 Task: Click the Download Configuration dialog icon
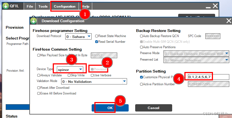(x=33, y=21)
